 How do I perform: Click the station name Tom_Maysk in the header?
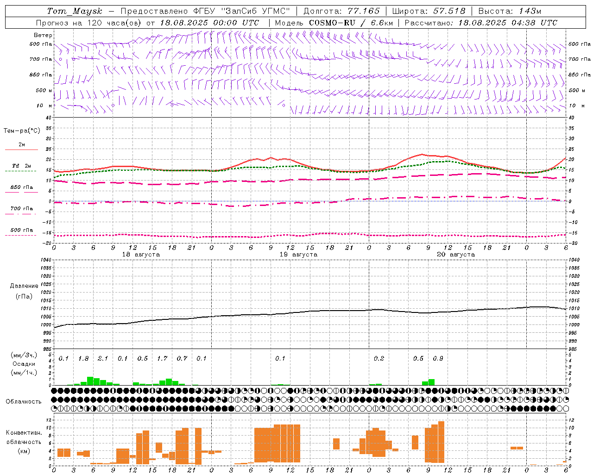point(74,11)
